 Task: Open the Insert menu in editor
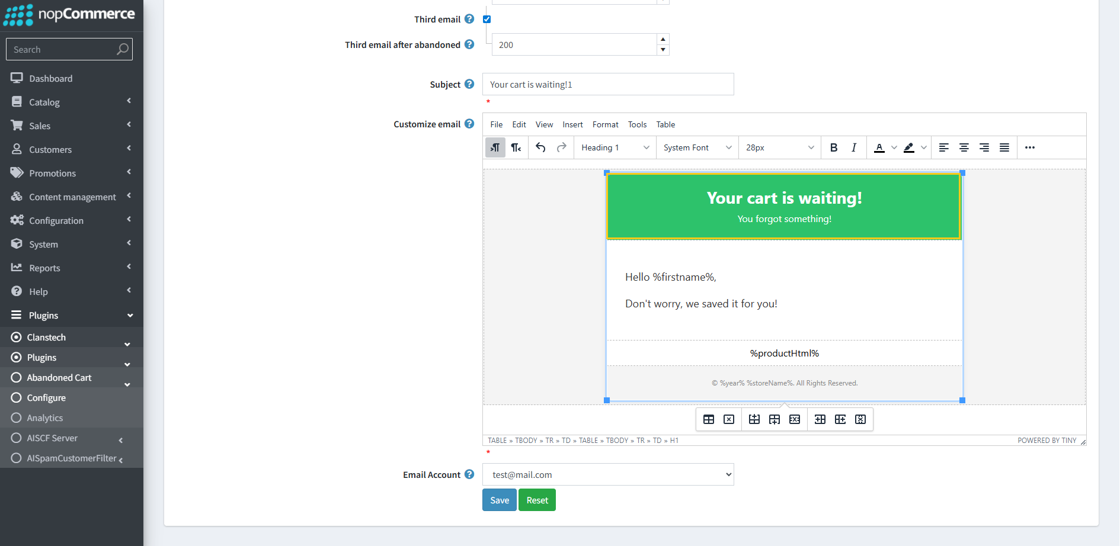pyautogui.click(x=572, y=124)
